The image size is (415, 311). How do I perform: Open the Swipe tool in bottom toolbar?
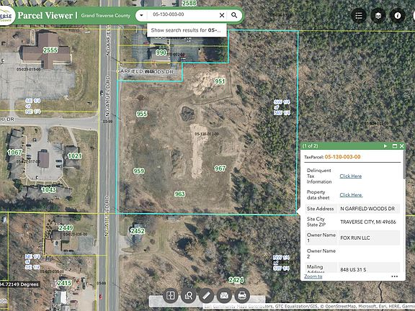point(170,295)
